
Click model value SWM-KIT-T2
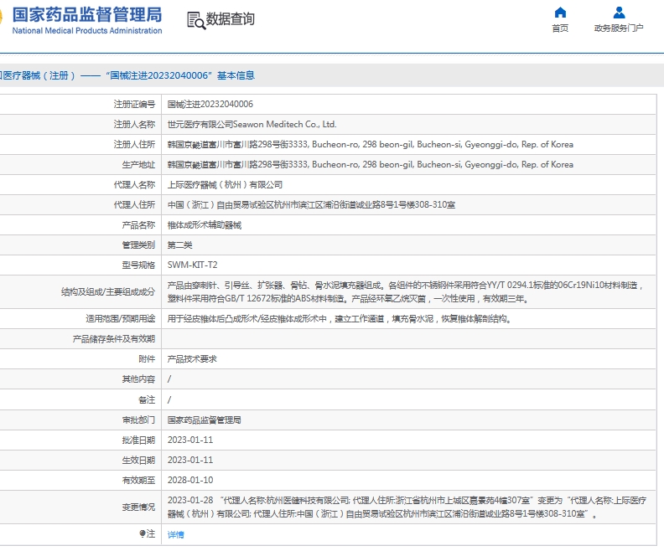[192, 265]
